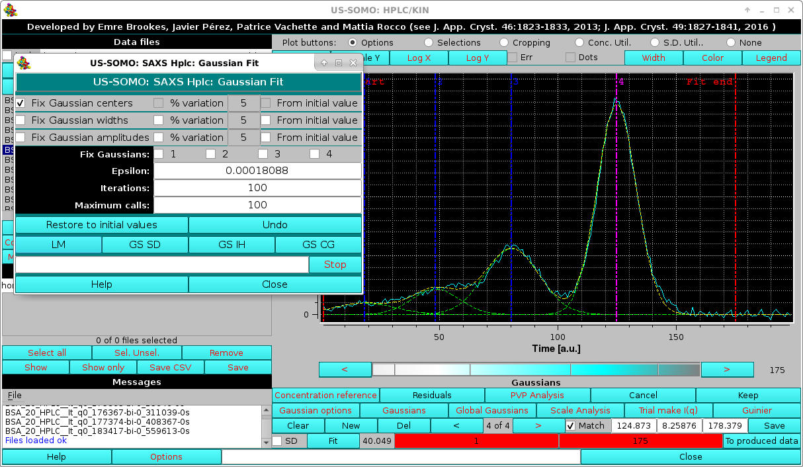The width and height of the screenshot is (803, 467).
Task: Click the Gaussian Fit dialog title icon
Action: click(x=22, y=63)
